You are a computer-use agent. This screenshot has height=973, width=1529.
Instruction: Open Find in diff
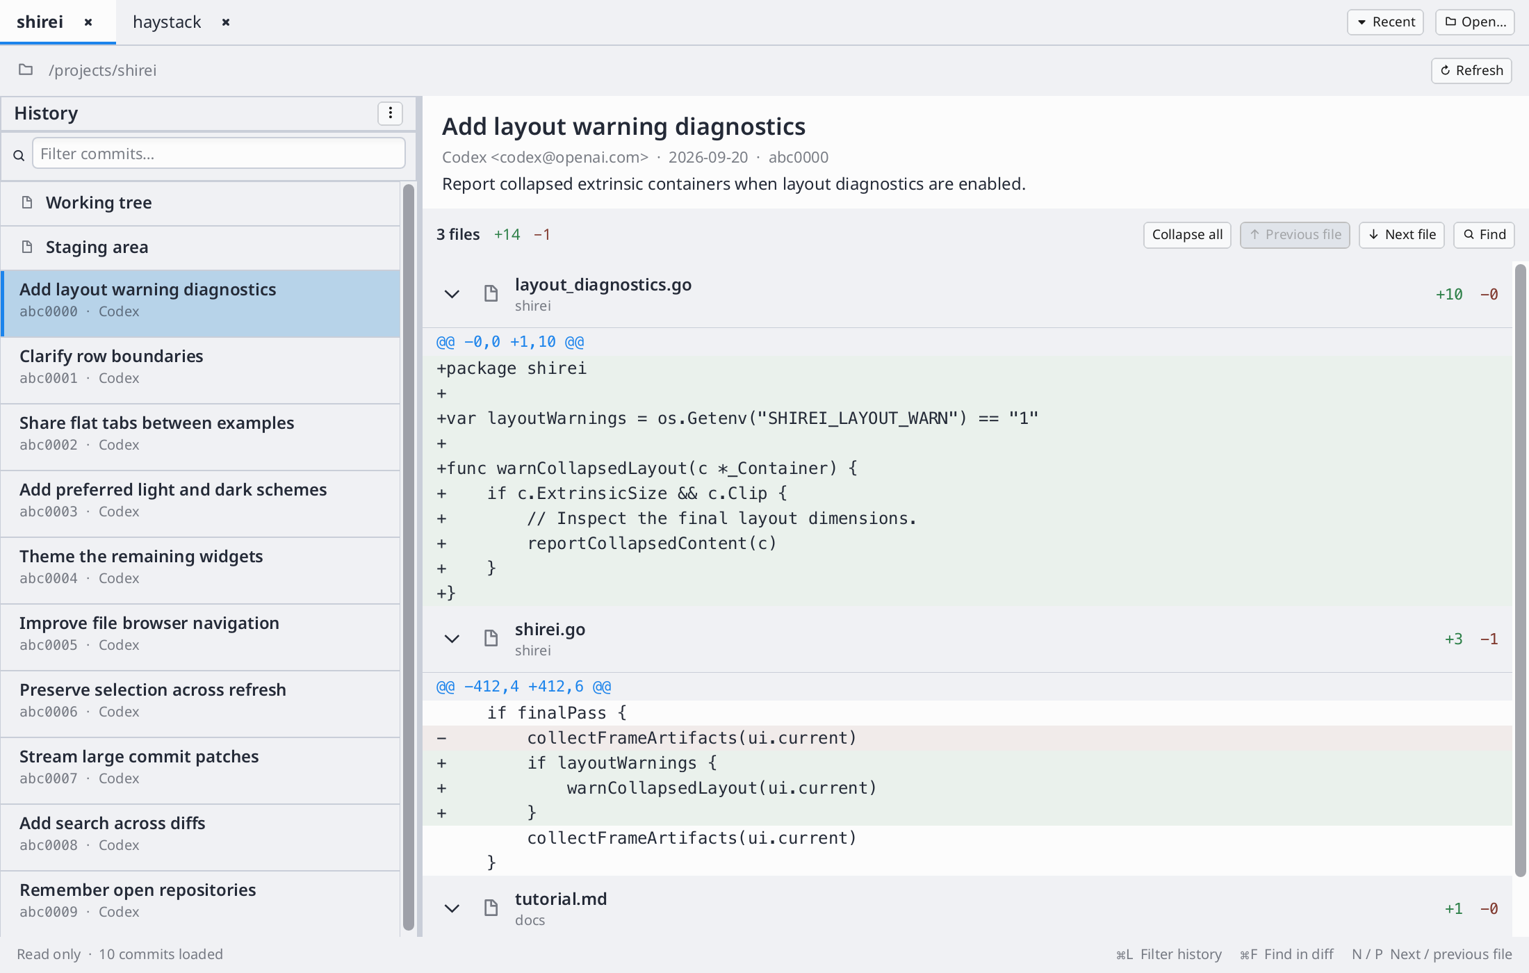click(x=1484, y=235)
